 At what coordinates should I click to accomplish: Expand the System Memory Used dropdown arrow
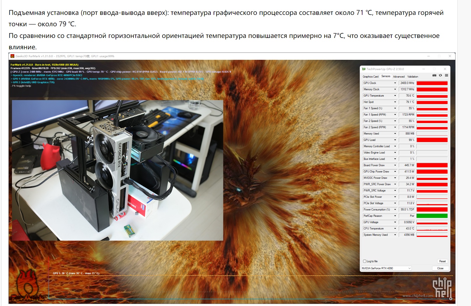(395, 235)
